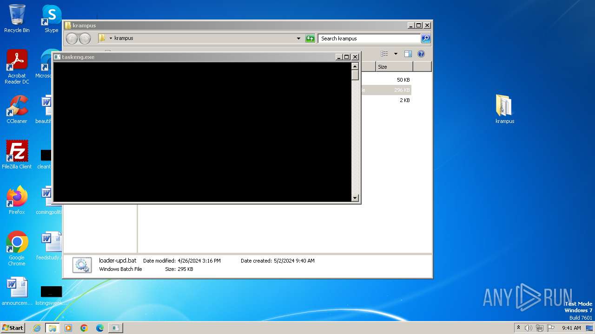Open the address bar history dropdown

298,39
